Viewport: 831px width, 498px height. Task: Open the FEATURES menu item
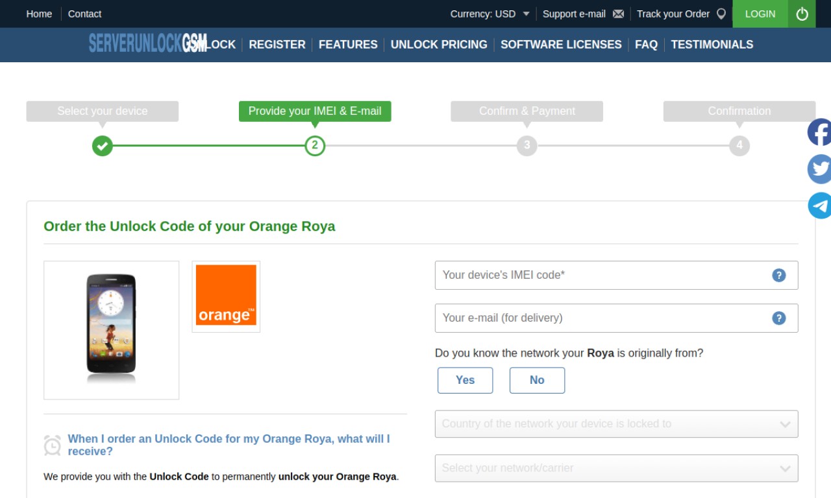click(348, 45)
